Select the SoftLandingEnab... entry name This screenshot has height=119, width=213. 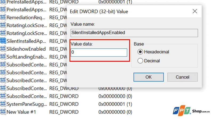pyautogui.click(x=27, y=57)
